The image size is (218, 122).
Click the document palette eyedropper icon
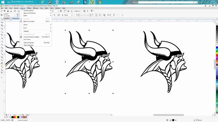click(7, 117)
